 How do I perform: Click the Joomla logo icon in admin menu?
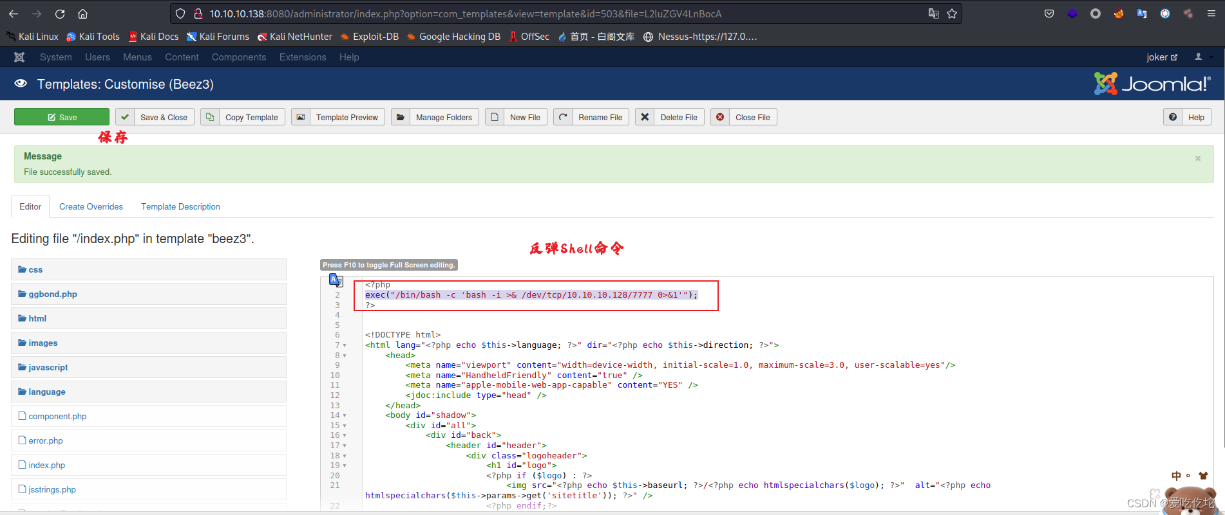[19, 57]
